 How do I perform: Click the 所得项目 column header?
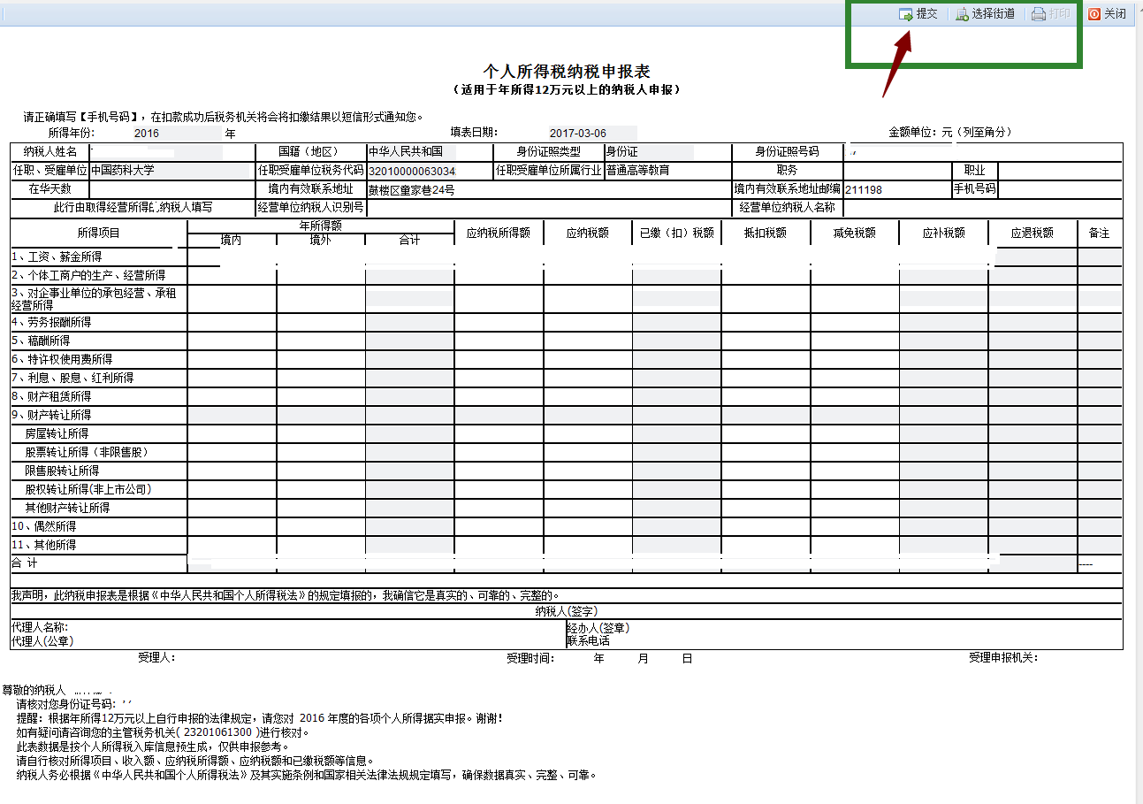click(98, 233)
